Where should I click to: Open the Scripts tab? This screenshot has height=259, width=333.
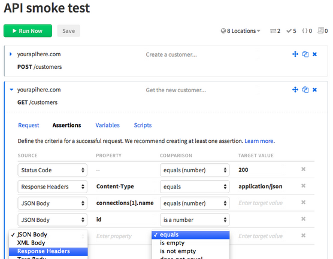click(x=143, y=126)
